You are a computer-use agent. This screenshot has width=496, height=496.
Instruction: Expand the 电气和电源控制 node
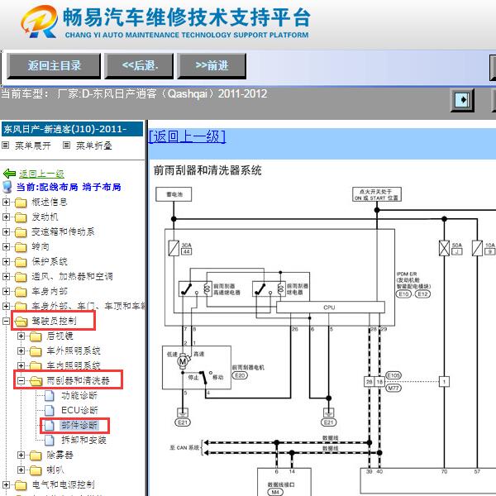click(6, 484)
